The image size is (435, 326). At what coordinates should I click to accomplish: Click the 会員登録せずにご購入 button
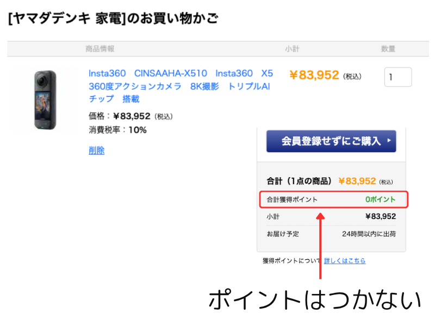click(331, 141)
